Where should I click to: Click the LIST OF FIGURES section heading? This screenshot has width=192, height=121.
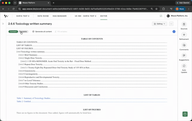pyautogui.click(x=92, y=110)
